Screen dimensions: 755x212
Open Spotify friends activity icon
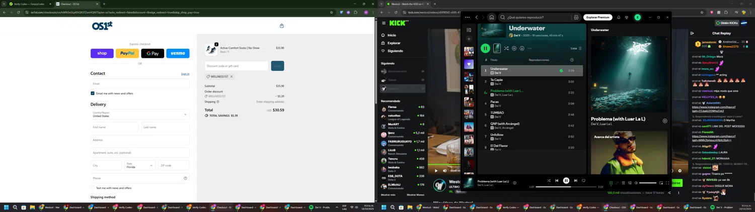pos(627,17)
